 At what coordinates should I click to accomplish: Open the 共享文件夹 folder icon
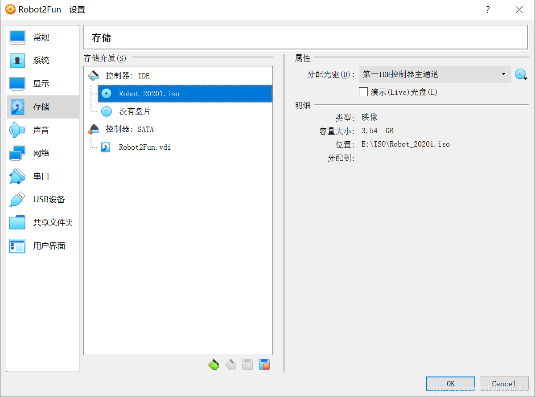17,222
